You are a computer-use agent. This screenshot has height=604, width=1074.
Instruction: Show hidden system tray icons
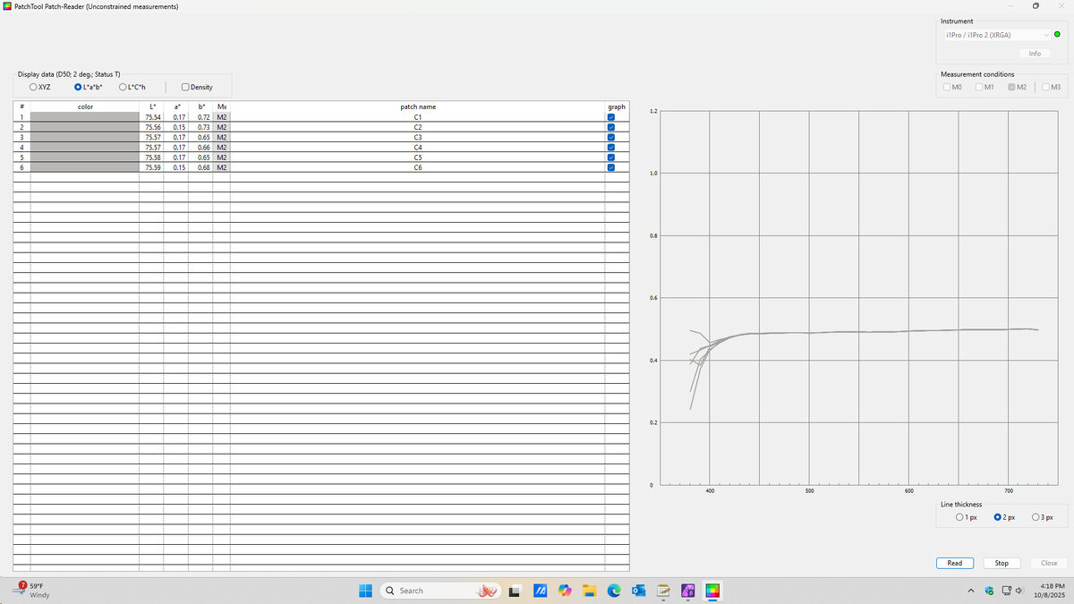pos(971,591)
